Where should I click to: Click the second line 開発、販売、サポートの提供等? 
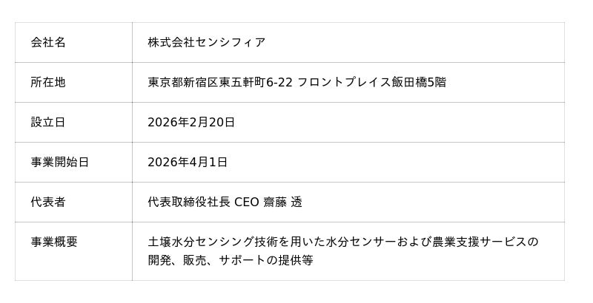(x=231, y=260)
